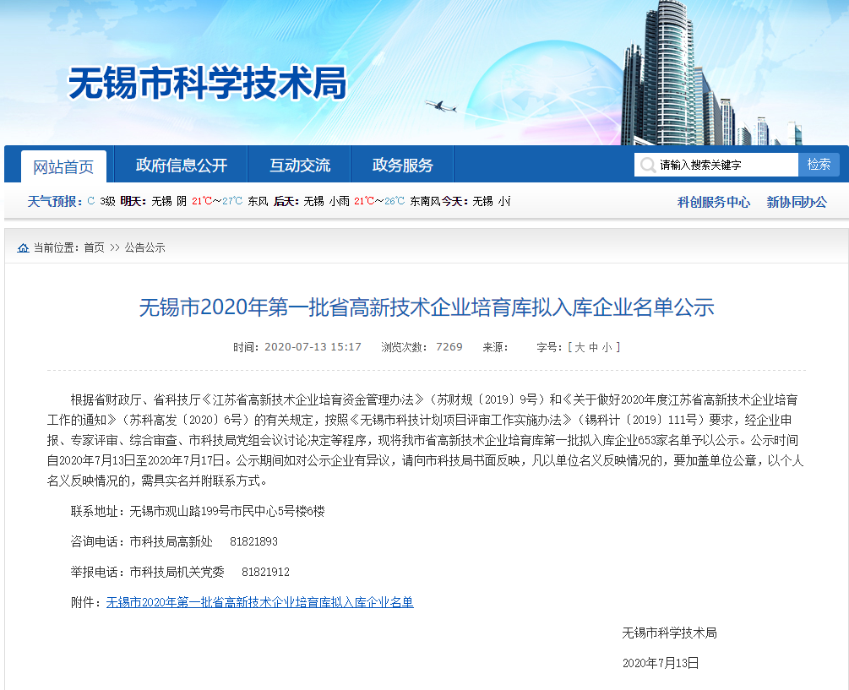Click the 无锡市科学技术局 site logo

coord(207,84)
